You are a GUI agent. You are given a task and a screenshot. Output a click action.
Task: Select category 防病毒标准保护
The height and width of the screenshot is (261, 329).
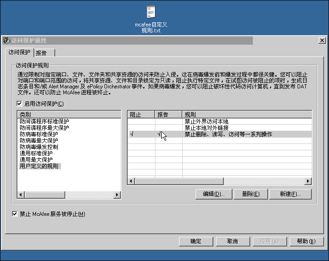[x=39, y=134]
